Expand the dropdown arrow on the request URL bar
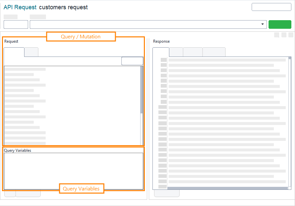295x206 pixels. click(262, 24)
